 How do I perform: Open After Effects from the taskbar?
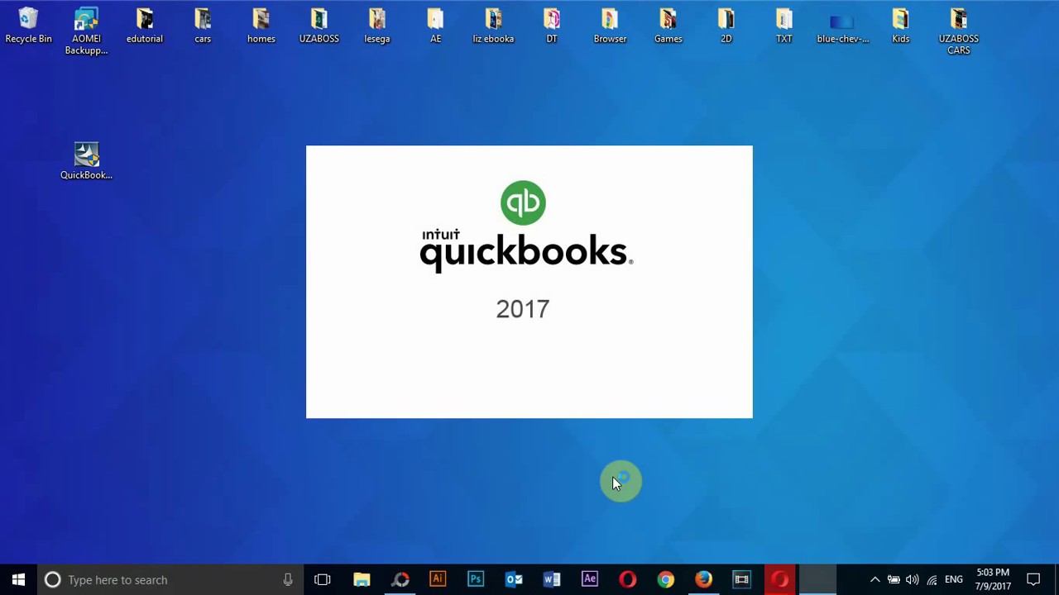[x=589, y=579]
